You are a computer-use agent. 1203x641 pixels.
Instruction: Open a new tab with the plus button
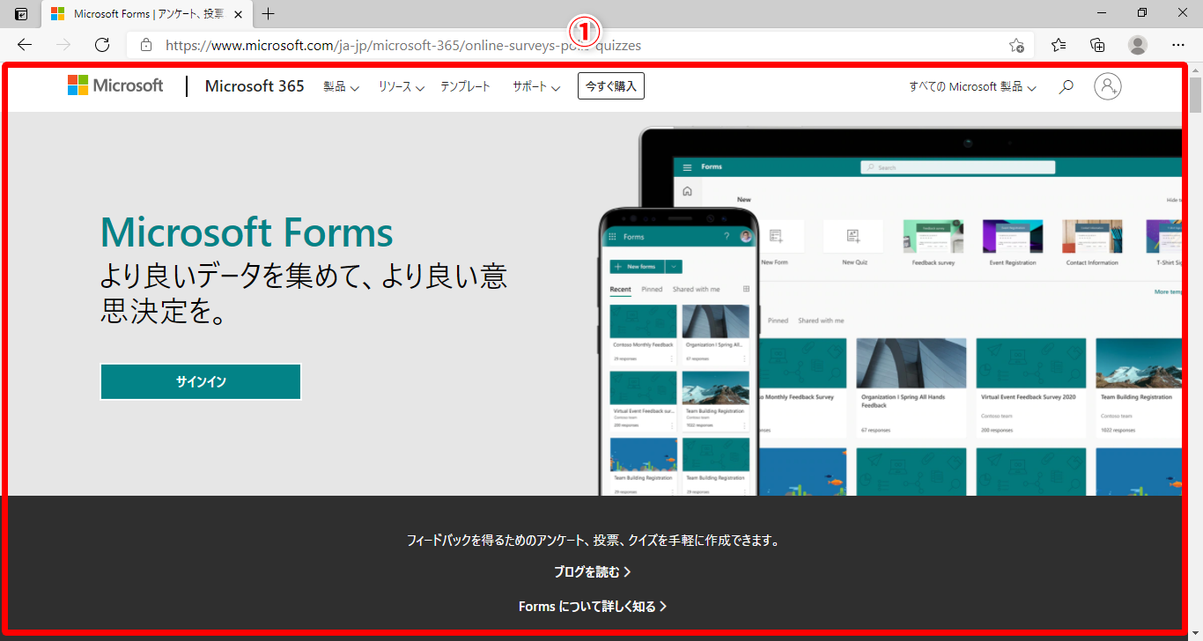tap(269, 14)
